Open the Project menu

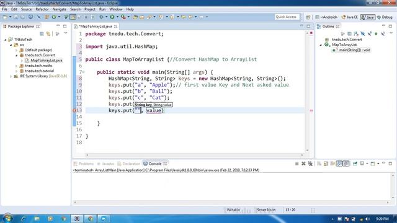90,9
